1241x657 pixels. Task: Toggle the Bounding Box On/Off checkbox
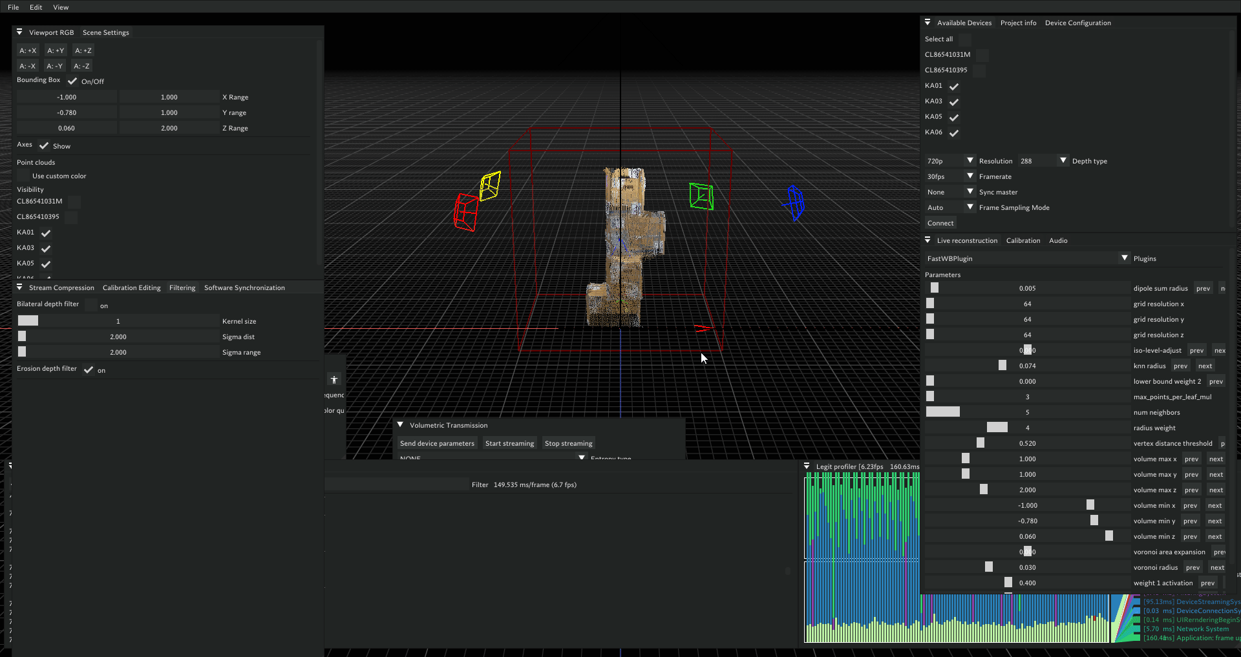(72, 81)
